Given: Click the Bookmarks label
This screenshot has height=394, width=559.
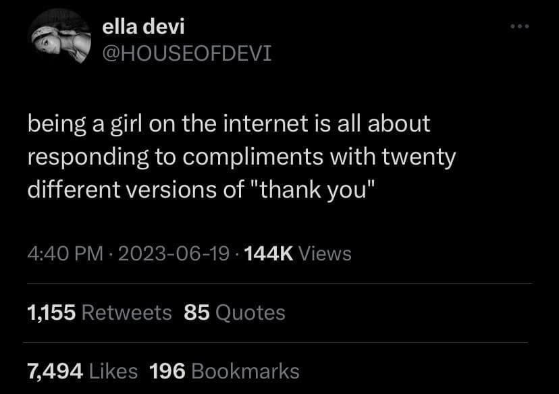Looking at the screenshot, I should click(x=246, y=370).
